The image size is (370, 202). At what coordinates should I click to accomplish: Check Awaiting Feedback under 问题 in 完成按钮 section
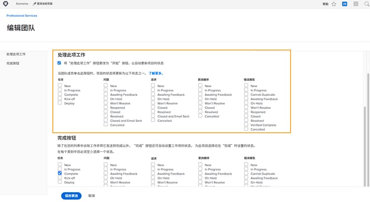(x=106, y=173)
